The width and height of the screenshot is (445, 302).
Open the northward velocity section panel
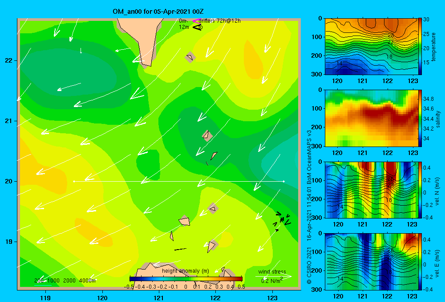click(x=371, y=190)
